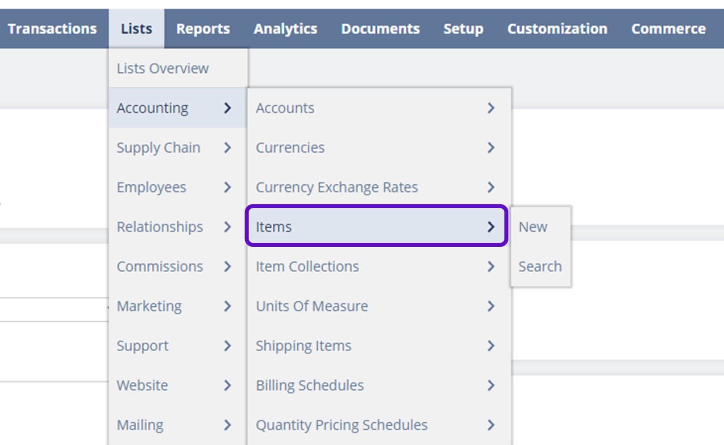Viewport: 724px width, 445px height.
Task: Click the arrow next to Billing Schedules
Action: pos(491,385)
